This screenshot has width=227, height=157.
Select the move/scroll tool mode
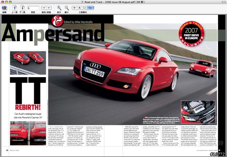pos(74,8)
